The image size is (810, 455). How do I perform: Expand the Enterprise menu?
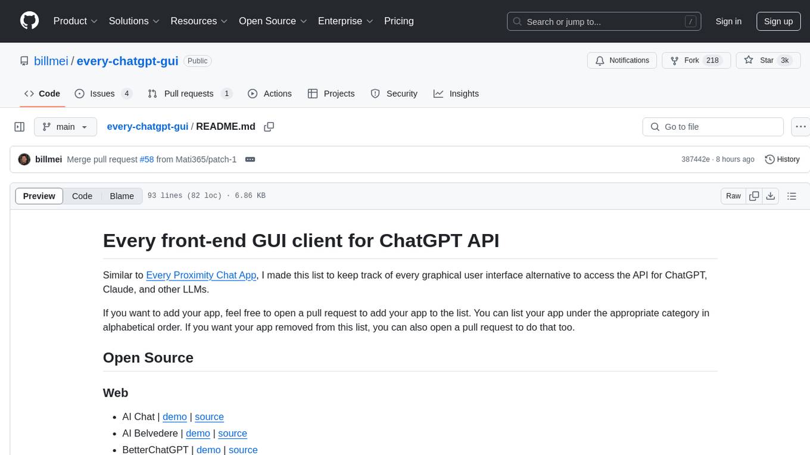tap(345, 21)
